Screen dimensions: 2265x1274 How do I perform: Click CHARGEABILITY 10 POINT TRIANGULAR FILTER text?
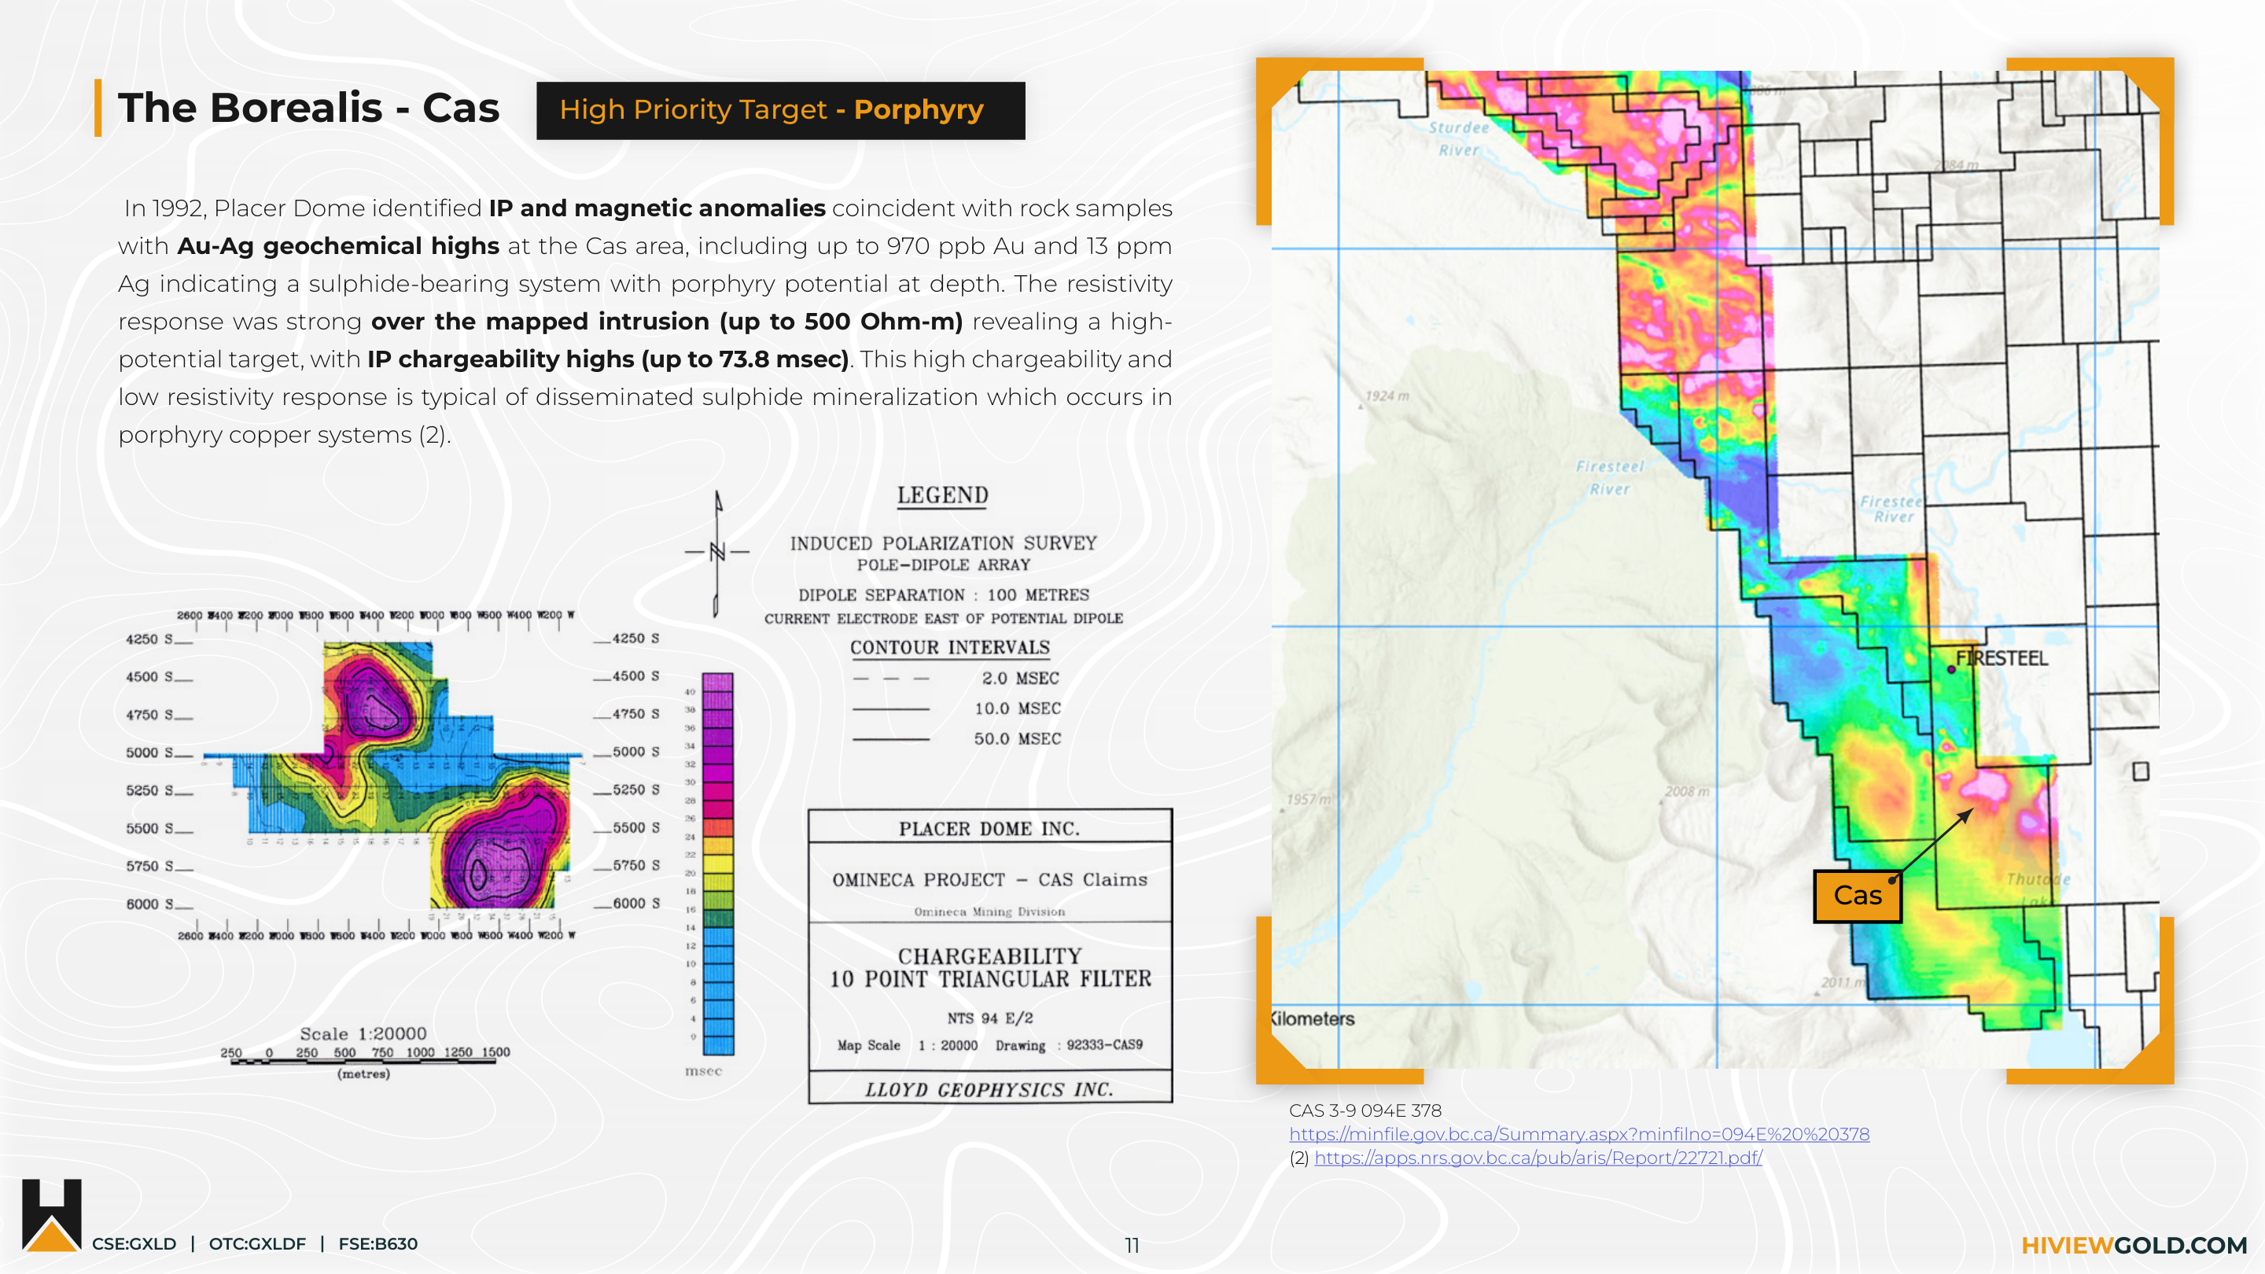pos(990,967)
